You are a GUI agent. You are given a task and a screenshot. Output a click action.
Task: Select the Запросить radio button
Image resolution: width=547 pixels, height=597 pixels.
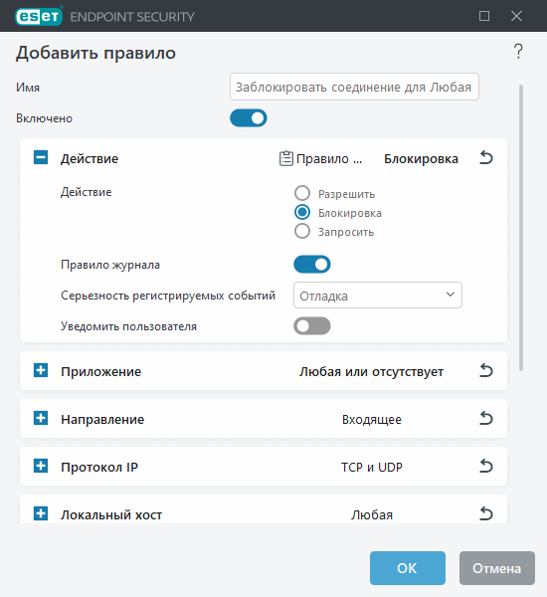click(x=302, y=231)
